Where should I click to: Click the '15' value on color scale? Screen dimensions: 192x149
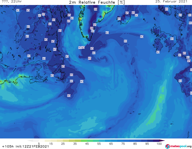(51, 144)
